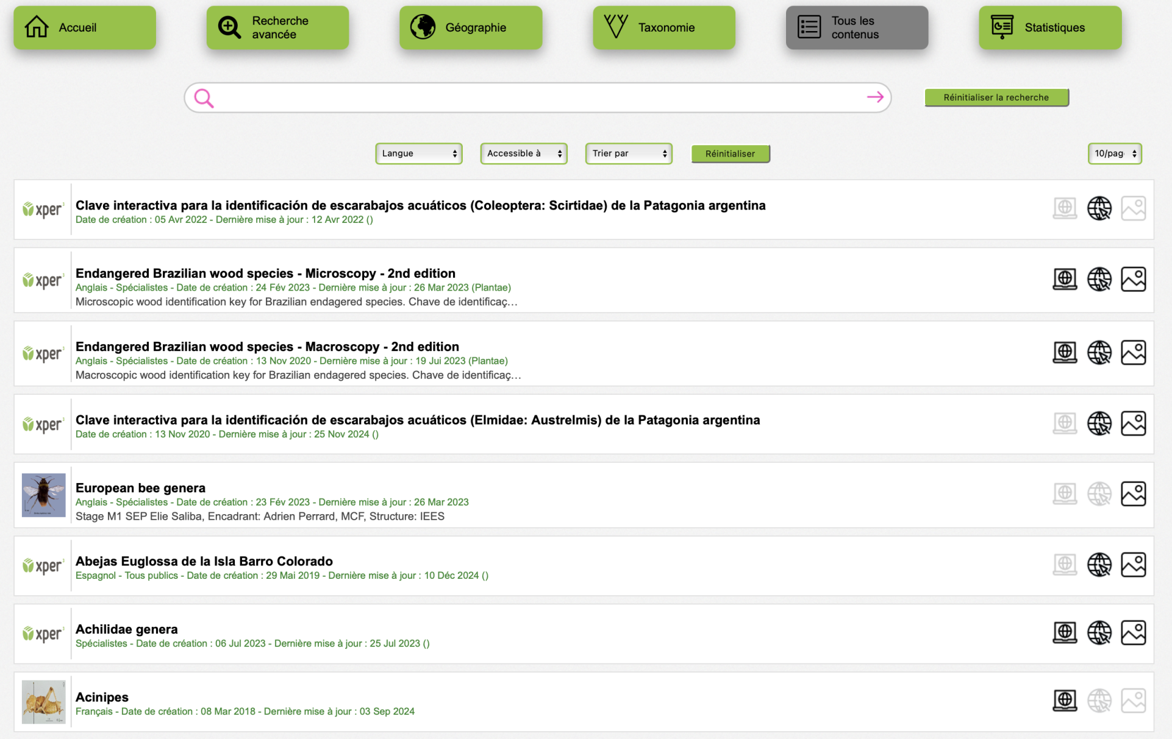Focus the main search text field
The image size is (1172, 739).
537,97
